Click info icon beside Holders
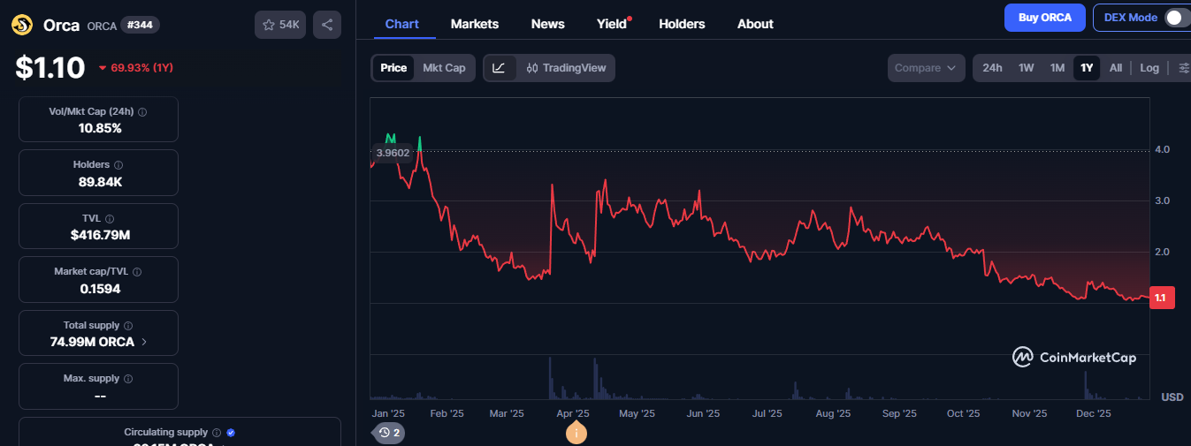The width and height of the screenshot is (1191, 446). (x=118, y=165)
